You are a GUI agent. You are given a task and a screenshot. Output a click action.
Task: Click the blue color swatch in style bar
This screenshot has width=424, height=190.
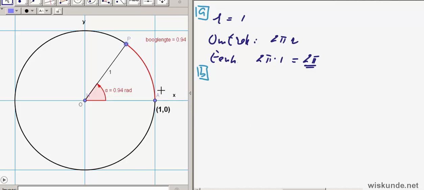click(11, 11)
